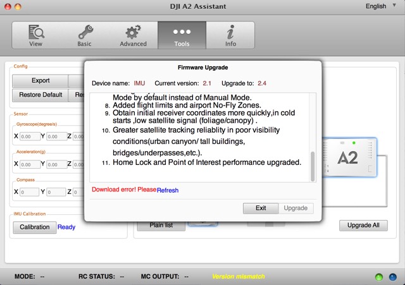Select the Tools tab
The image size is (405, 285).
pos(182,35)
